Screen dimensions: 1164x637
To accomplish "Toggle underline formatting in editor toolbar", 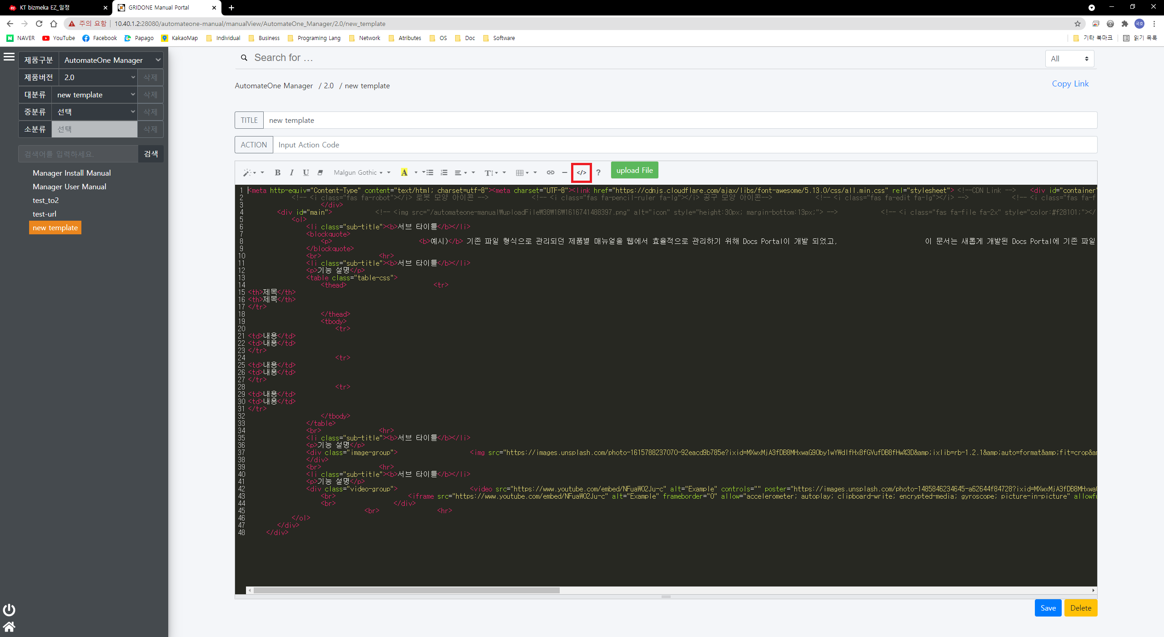I will click(306, 172).
